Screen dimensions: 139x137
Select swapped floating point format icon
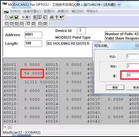[x=33, y=24]
